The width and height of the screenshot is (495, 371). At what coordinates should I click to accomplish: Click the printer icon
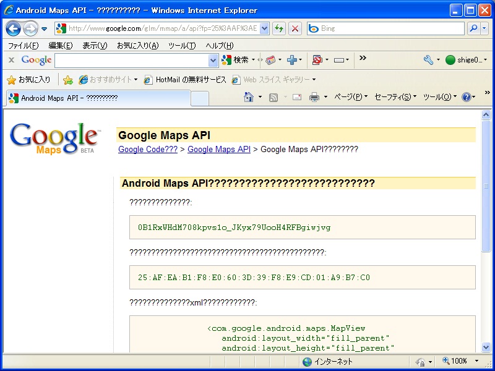coord(314,97)
